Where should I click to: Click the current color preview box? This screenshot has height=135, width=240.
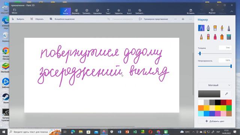coord(209,94)
